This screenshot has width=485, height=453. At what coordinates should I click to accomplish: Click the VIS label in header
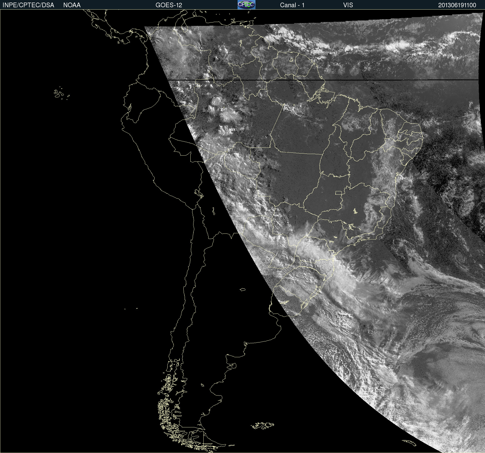(348, 5)
